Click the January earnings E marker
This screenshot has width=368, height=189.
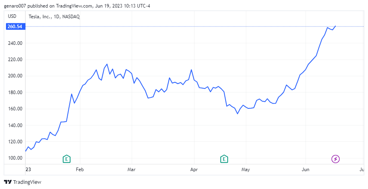coord(67,159)
